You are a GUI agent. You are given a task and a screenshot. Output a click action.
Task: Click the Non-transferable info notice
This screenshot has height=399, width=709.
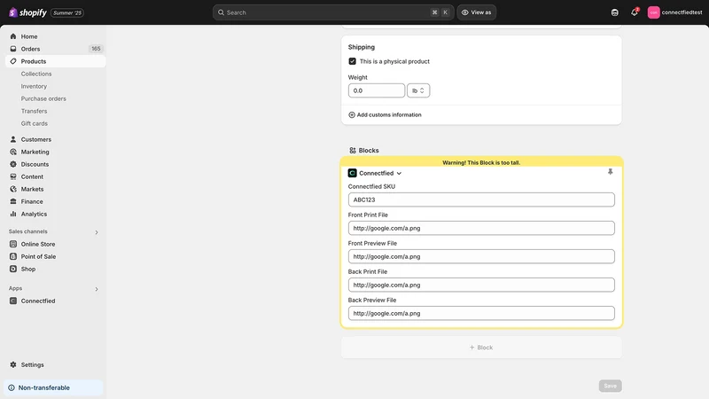click(53, 387)
